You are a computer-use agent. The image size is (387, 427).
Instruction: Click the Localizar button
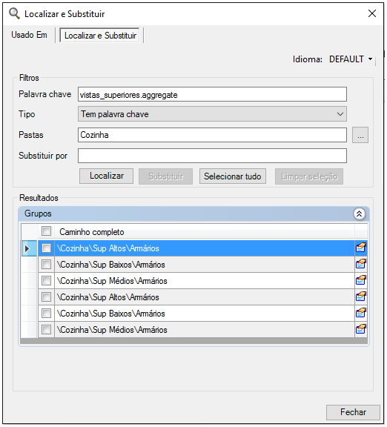[x=107, y=176]
